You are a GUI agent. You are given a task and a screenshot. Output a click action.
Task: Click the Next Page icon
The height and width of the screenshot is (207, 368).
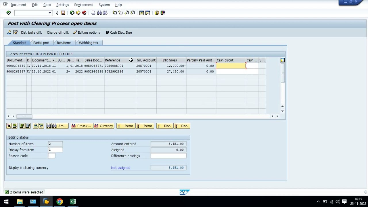[126, 13]
